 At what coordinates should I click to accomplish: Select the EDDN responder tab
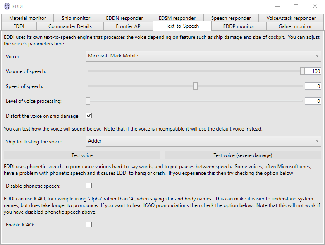pos(124,18)
